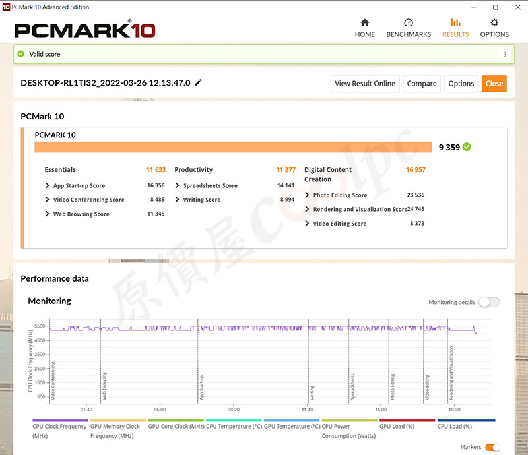This screenshot has height=455, width=528.
Task: Select GPU Core Clock green legend swatch
Action: [x=176, y=420]
